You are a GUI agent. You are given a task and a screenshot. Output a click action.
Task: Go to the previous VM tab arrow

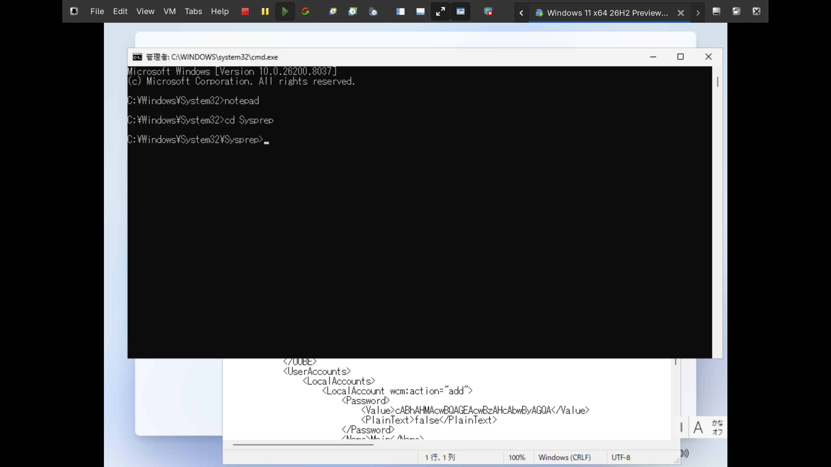pyautogui.click(x=522, y=13)
